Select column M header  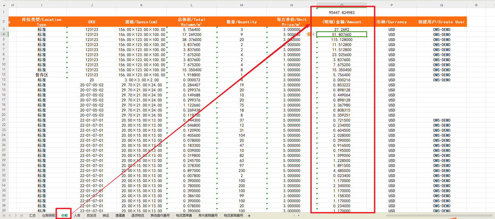242,5
